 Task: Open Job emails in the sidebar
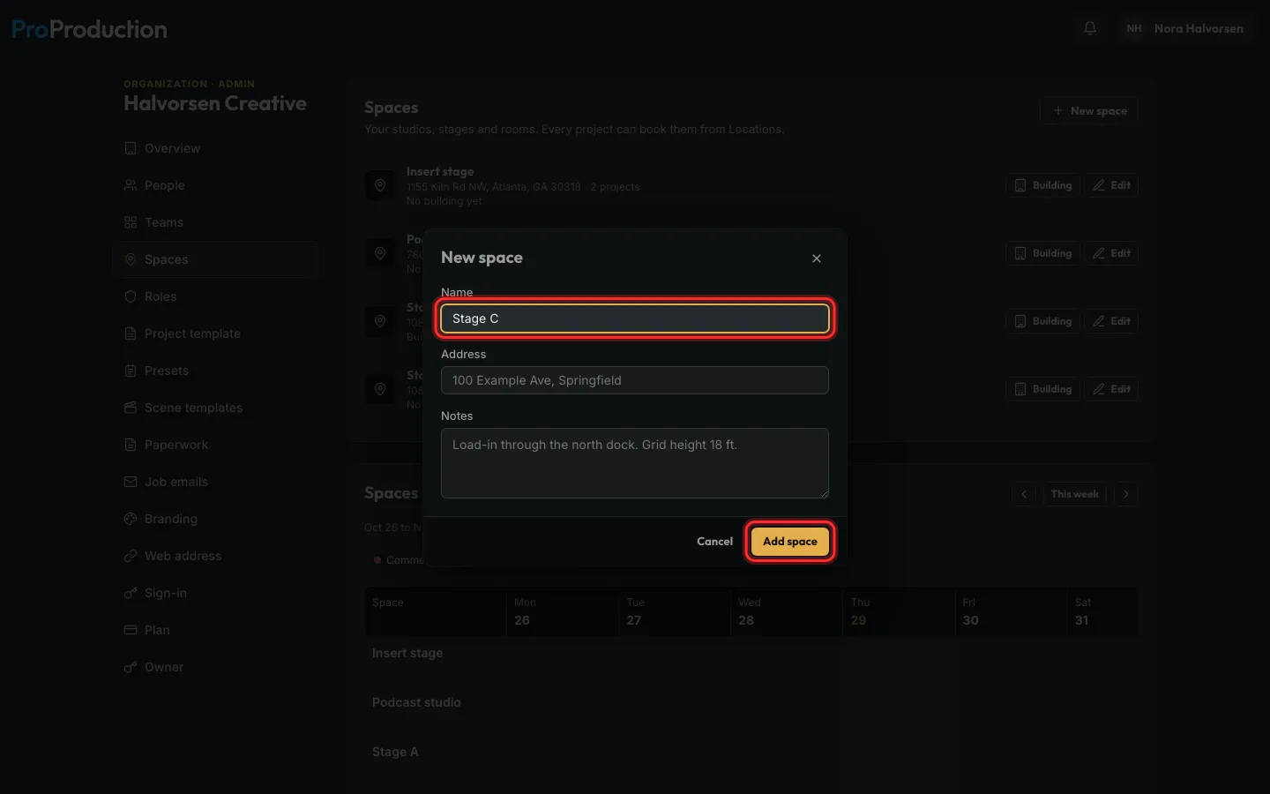pos(215,482)
